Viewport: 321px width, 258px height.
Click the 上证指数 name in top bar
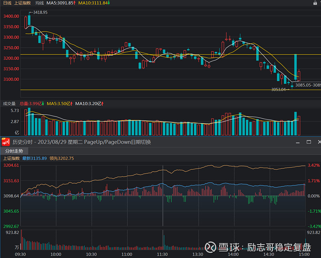(22, 3)
